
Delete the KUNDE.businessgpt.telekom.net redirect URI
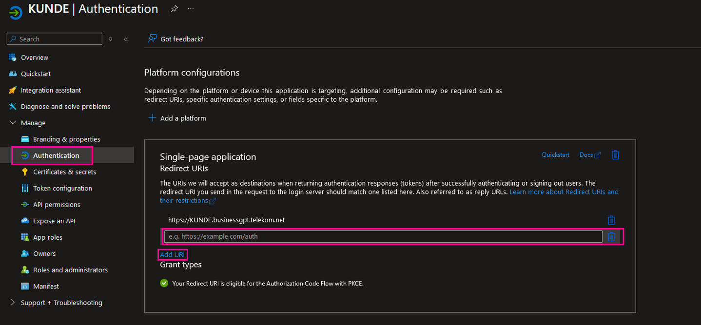coord(611,220)
